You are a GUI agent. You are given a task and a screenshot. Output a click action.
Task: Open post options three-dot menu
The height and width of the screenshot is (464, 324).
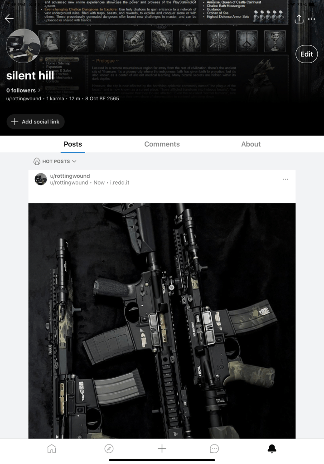point(285,179)
